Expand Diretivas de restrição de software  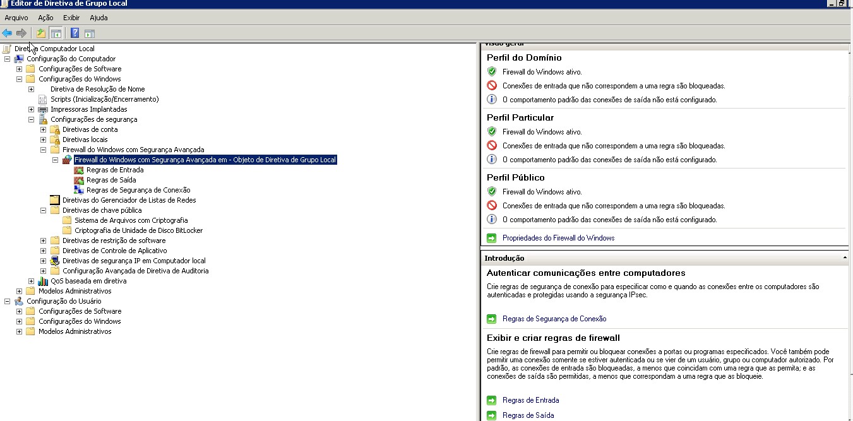pos(43,240)
